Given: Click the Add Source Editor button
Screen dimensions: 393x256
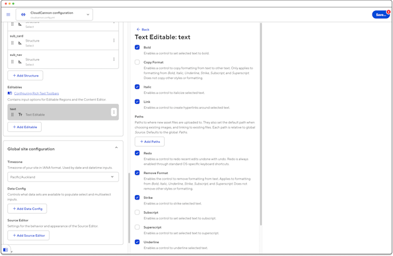Looking at the screenshot, I should coord(29,235).
